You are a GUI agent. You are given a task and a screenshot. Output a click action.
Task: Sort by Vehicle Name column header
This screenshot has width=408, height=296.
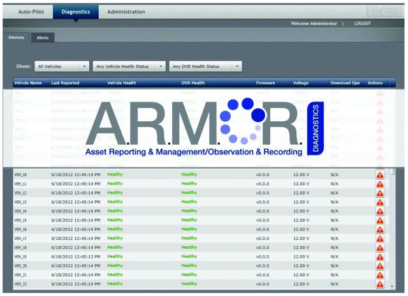coord(31,83)
